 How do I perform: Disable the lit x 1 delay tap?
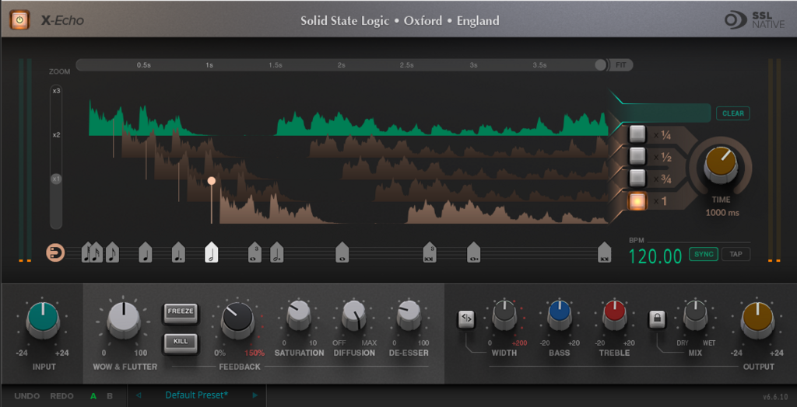coord(637,201)
